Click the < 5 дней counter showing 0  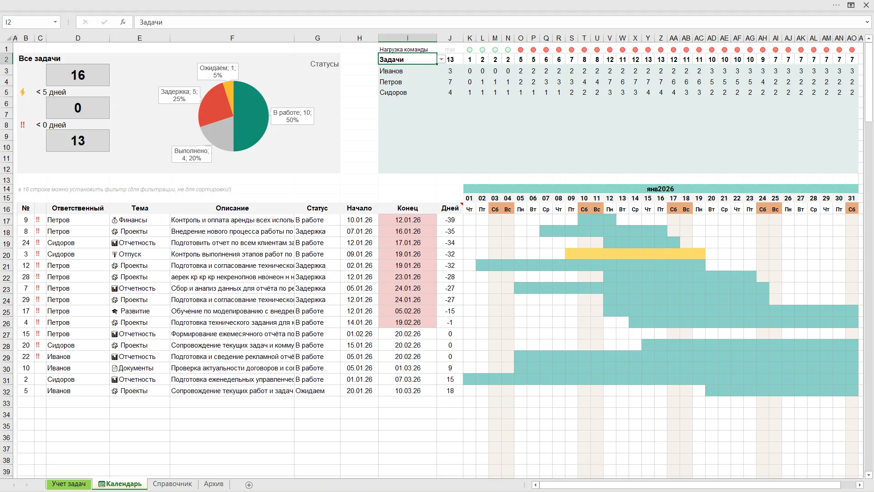pos(78,108)
